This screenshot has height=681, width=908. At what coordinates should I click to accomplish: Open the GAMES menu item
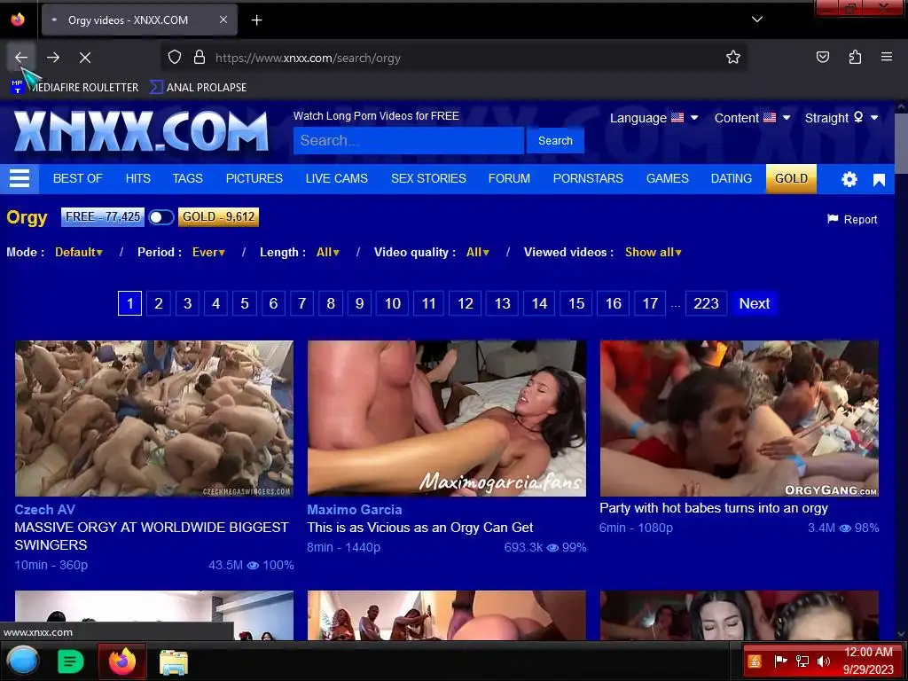pyautogui.click(x=667, y=178)
